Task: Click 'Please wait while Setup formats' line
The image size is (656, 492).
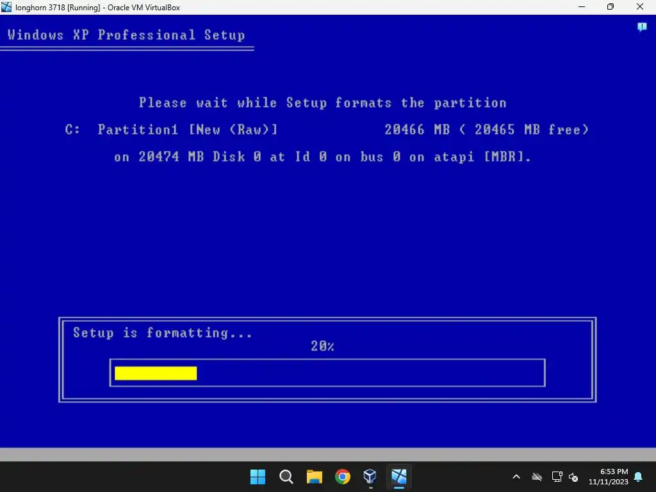Action: click(323, 103)
